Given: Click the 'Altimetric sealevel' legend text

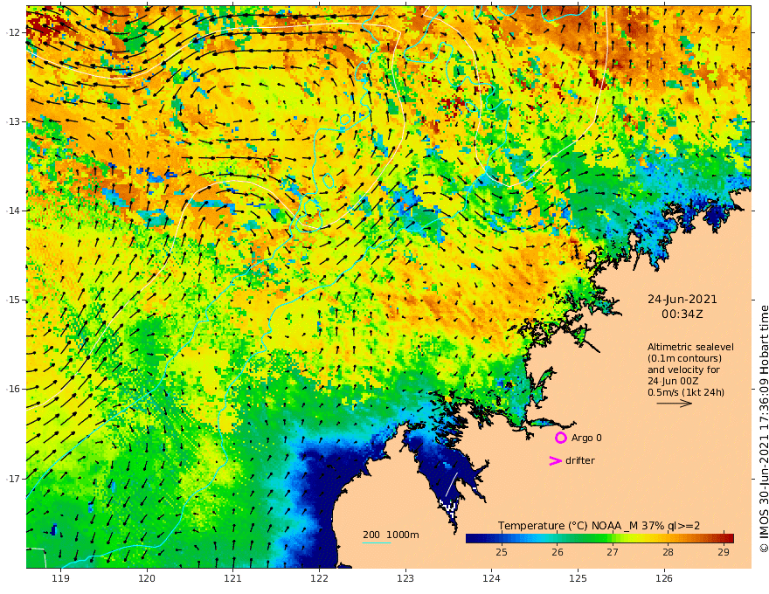Looking at the screenshot, I should 690,347.
